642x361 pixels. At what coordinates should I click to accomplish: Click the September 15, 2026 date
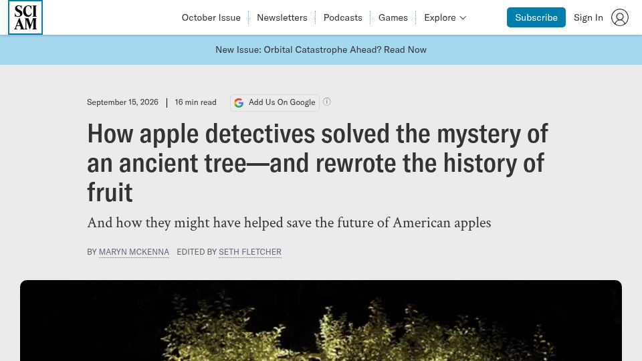pyautogui.click(x=122, y=102)
